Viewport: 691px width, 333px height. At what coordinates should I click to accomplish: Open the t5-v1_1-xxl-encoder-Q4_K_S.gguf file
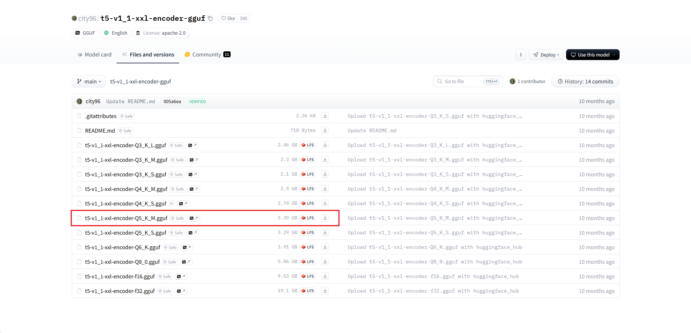coord(125,204)
